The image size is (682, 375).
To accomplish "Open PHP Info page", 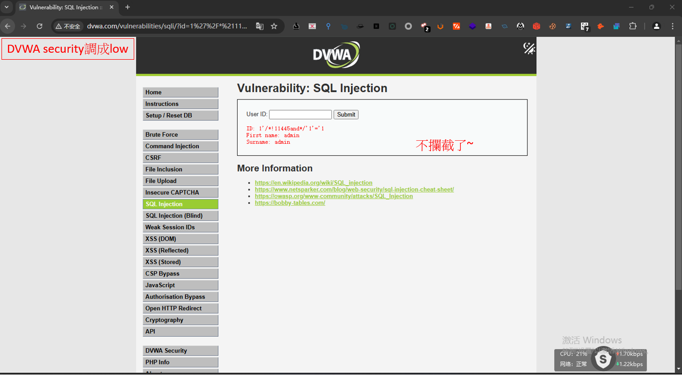I will (180, 363).
